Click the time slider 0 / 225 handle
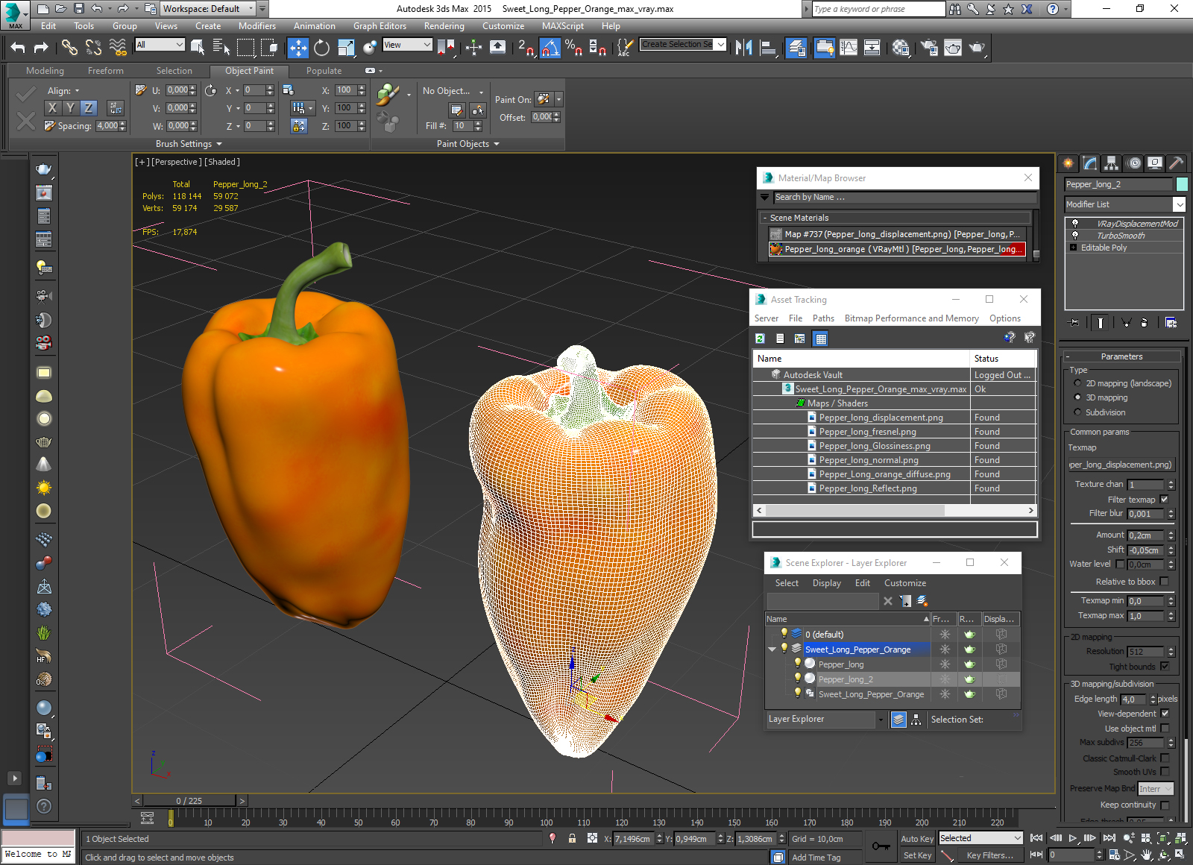This screenshot has height=865, width=1193. pos(189,801)
